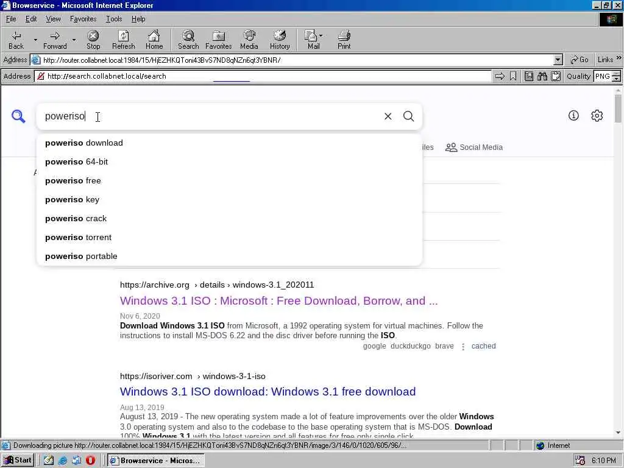Click the Social Media people icon
This screenshot has width=624, height=468.
tap(451, 147)
